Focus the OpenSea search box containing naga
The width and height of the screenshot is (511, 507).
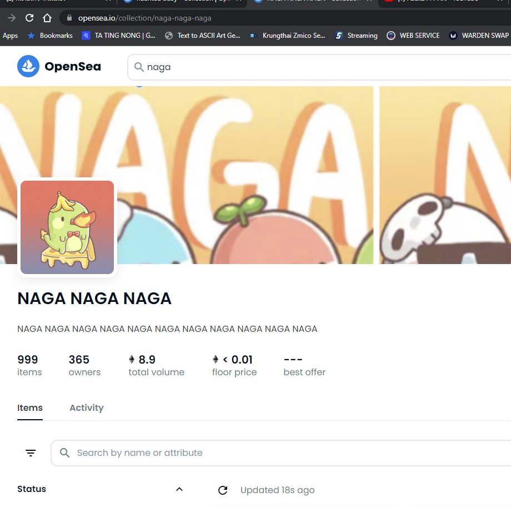(319, 67)
